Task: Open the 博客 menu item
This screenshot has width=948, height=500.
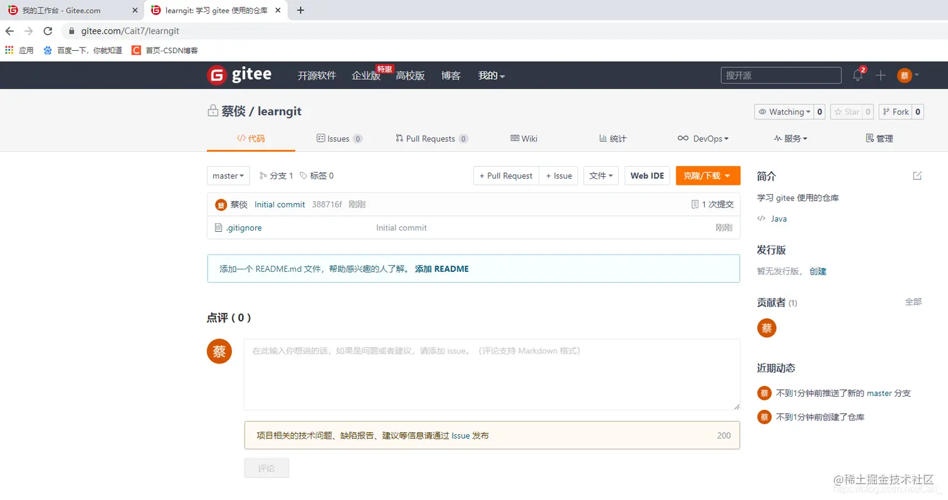Action: tap(451, 75)
